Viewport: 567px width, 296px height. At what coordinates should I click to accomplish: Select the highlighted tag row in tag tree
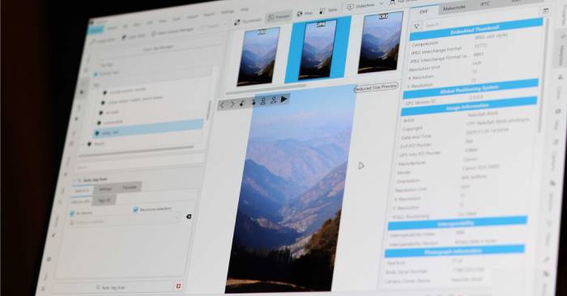[147, 129]
